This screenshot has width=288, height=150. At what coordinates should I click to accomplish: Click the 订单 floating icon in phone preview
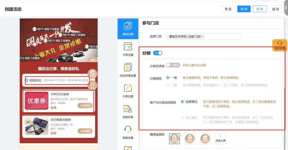pos(92,85)
